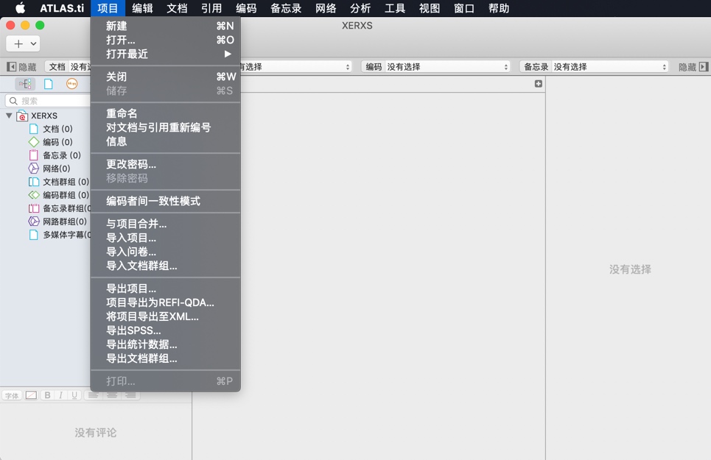Viewport: 711px width, 460px height.
Task: Open the 编码 menu in menu bar
Action: tap(246, 8)
